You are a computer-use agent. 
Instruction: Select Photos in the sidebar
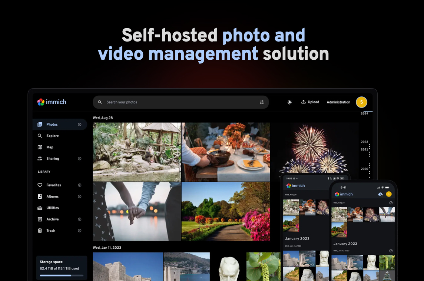click(x=52, y=125)
